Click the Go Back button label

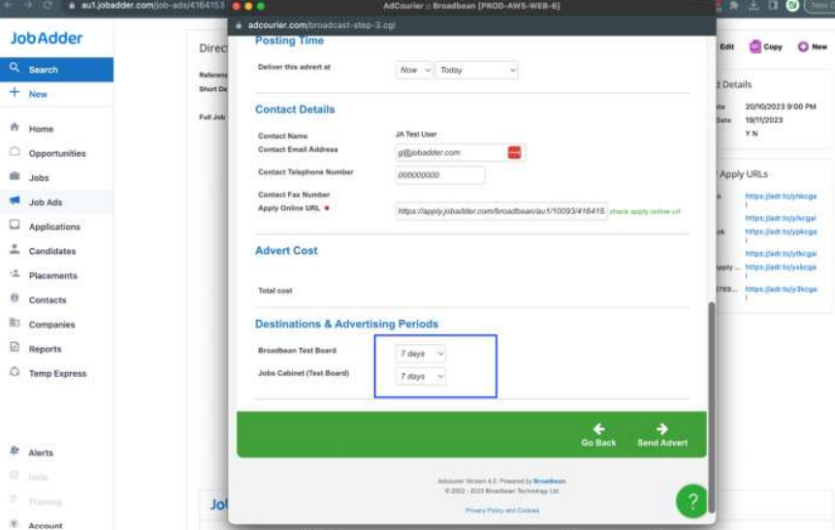(x=598, y=443)
